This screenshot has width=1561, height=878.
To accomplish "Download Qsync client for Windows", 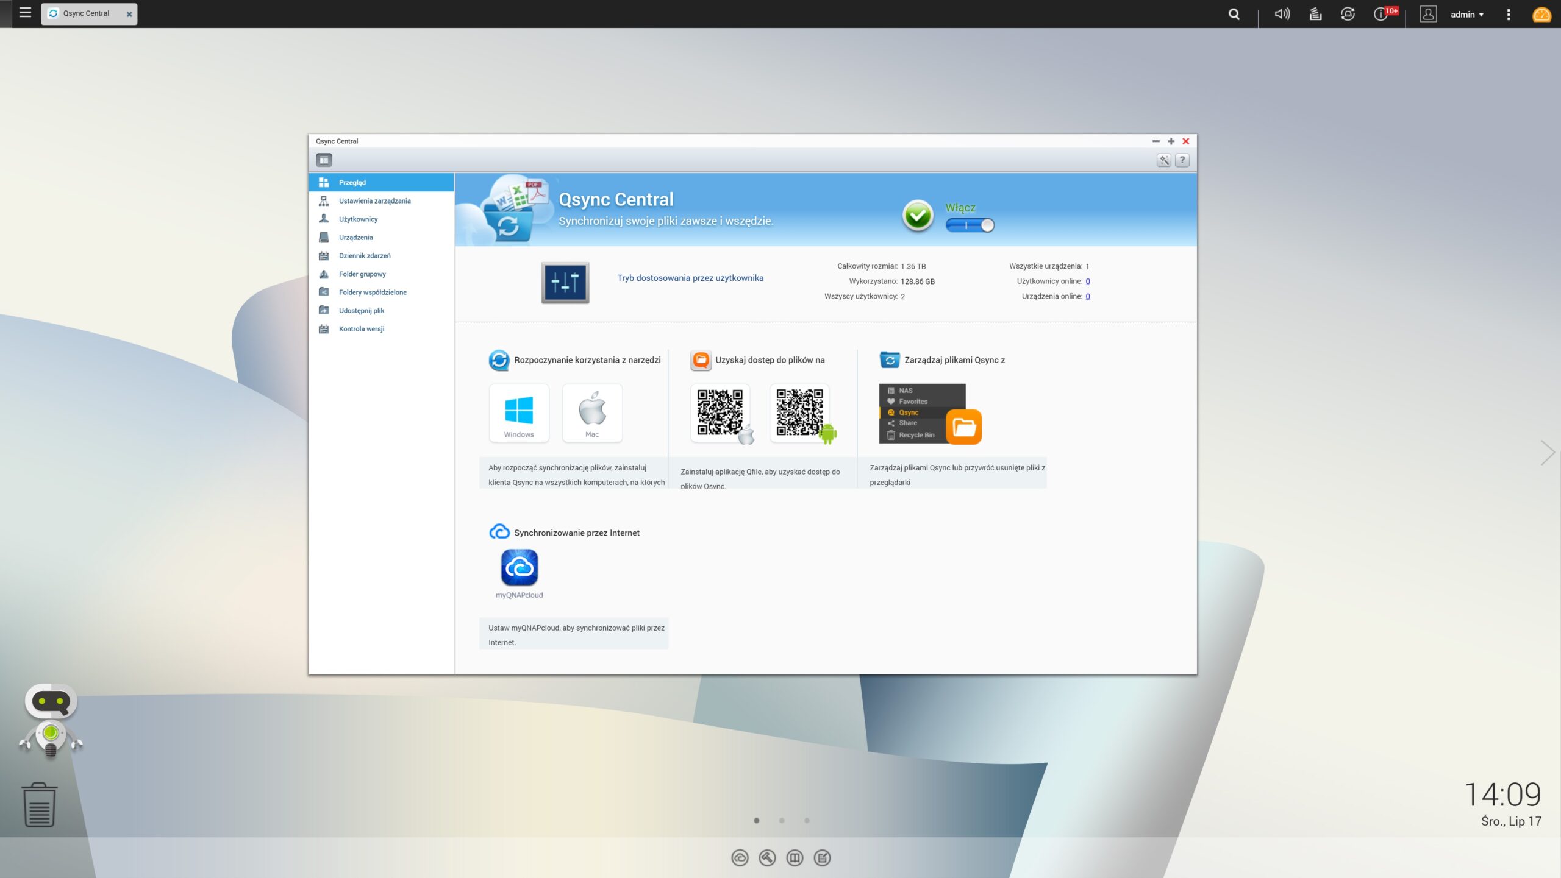I will pos(519,413).
